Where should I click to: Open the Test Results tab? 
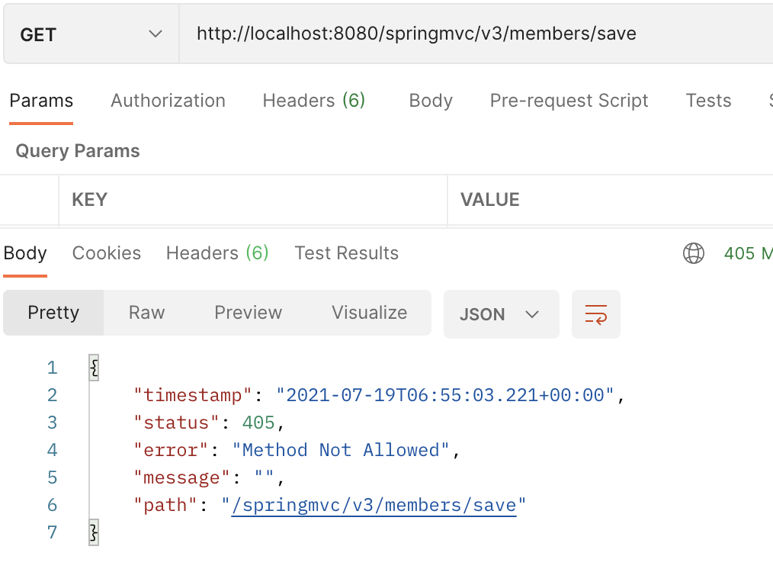coord(347,253)
